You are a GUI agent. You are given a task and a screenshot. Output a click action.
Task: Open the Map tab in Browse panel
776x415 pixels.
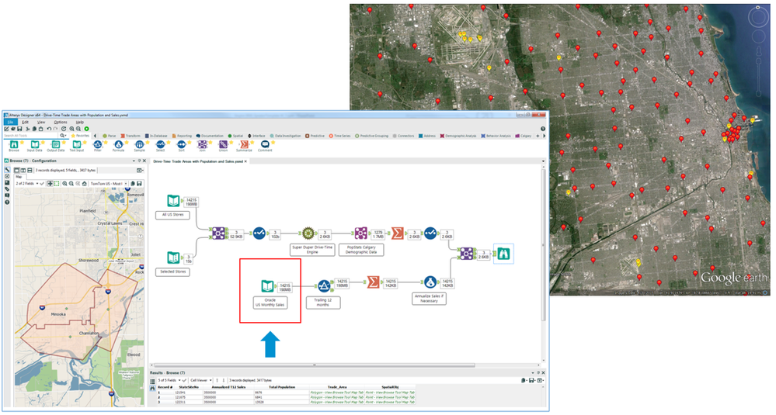(19, 176)
